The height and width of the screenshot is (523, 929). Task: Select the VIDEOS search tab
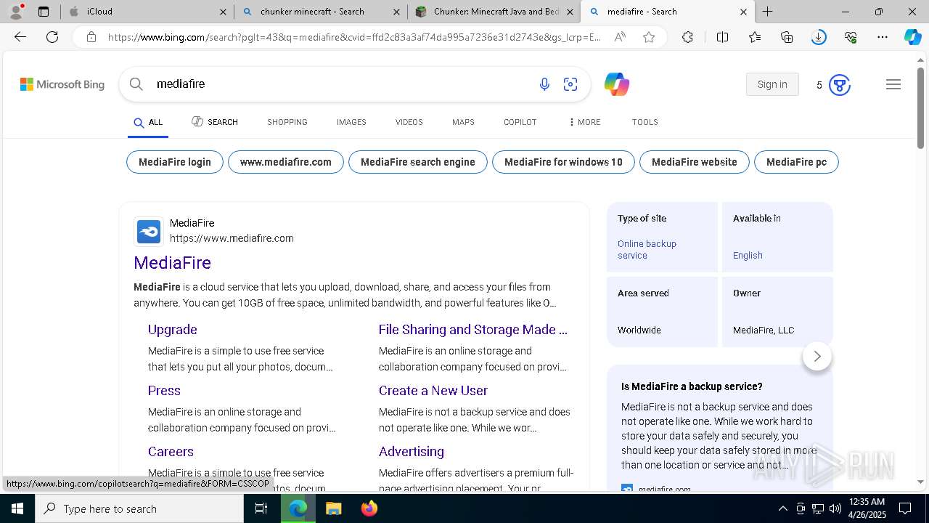[x=409, y=122]
